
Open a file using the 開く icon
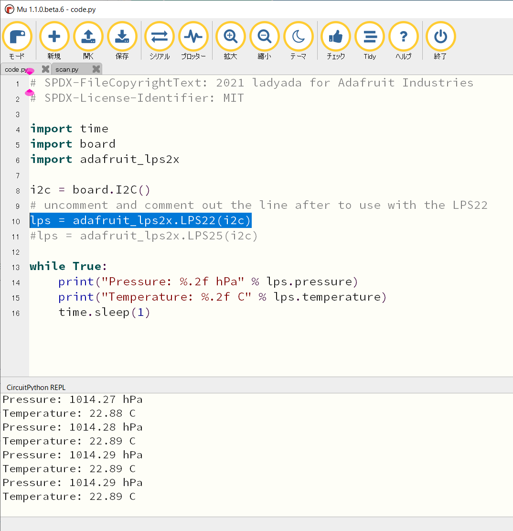(x=88, y=36)
